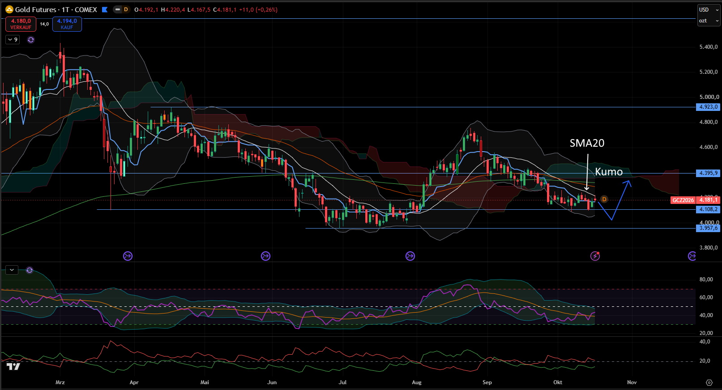Click the spread value 14,0
The height and width of the screenshot is (390, 722).
point(44,24)
